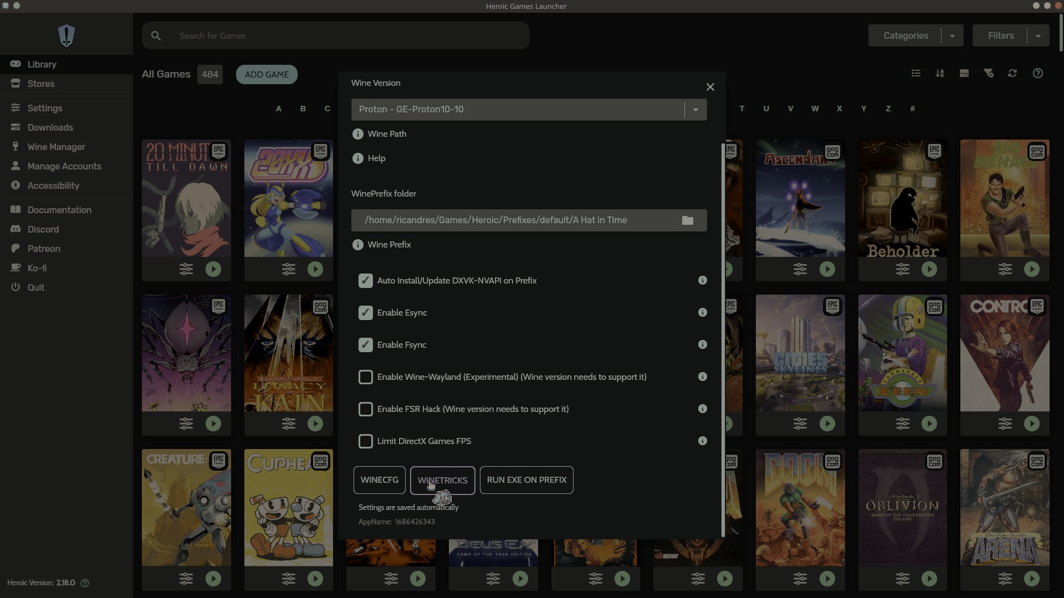Click the Categories button
This screenshot has width=1064, height=598.
[x=906, y=35]
